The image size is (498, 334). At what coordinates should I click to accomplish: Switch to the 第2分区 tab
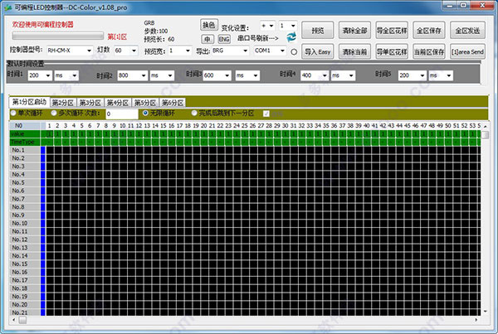pos(63,103)
